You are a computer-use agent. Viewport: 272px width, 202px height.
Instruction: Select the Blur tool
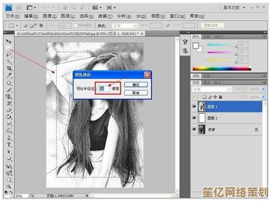[x=9, y=123]
